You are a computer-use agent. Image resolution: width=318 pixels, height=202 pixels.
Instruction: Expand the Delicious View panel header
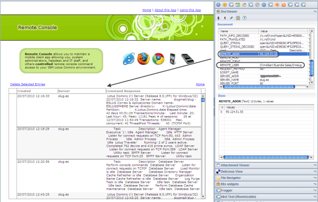[x=266, y=172]
